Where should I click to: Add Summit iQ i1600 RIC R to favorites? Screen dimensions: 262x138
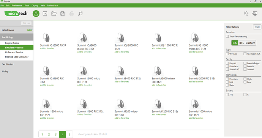[x=159, y=48]
